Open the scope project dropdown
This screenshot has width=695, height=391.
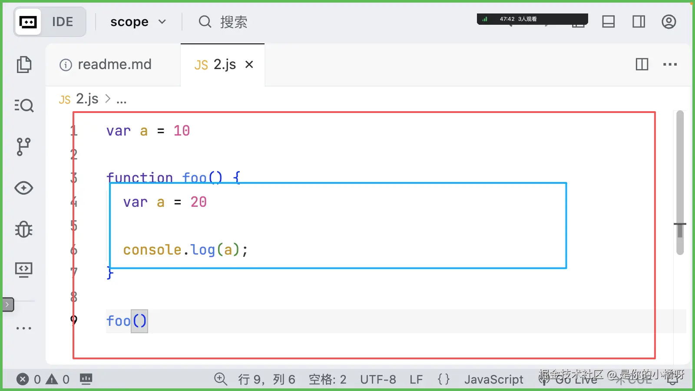click(138, 22)
